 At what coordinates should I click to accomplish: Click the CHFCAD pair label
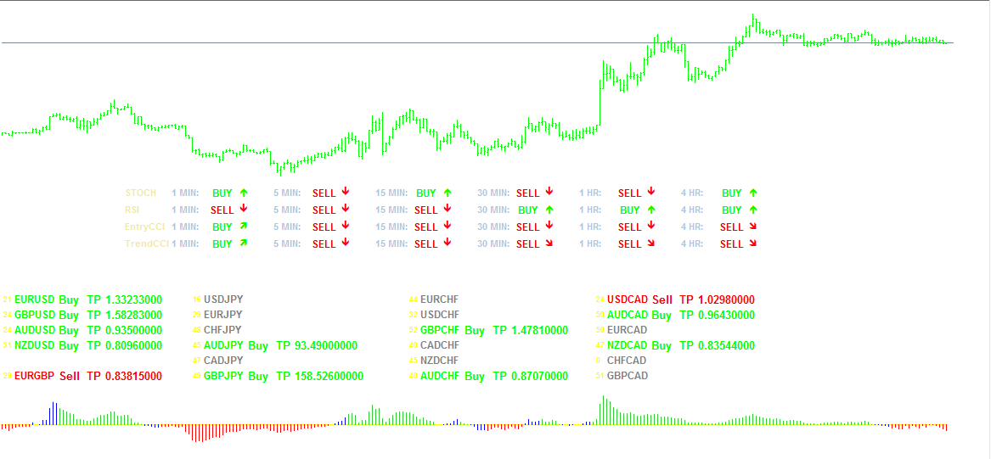[x=627, y=361]
